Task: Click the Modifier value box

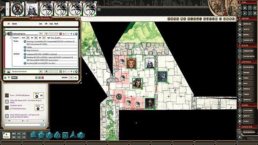Action: pos(6,135)
